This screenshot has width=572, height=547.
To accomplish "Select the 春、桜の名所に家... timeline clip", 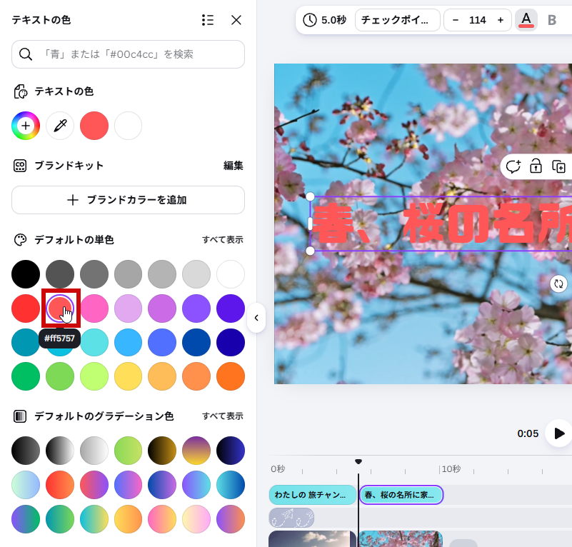I will pos(401,495).
